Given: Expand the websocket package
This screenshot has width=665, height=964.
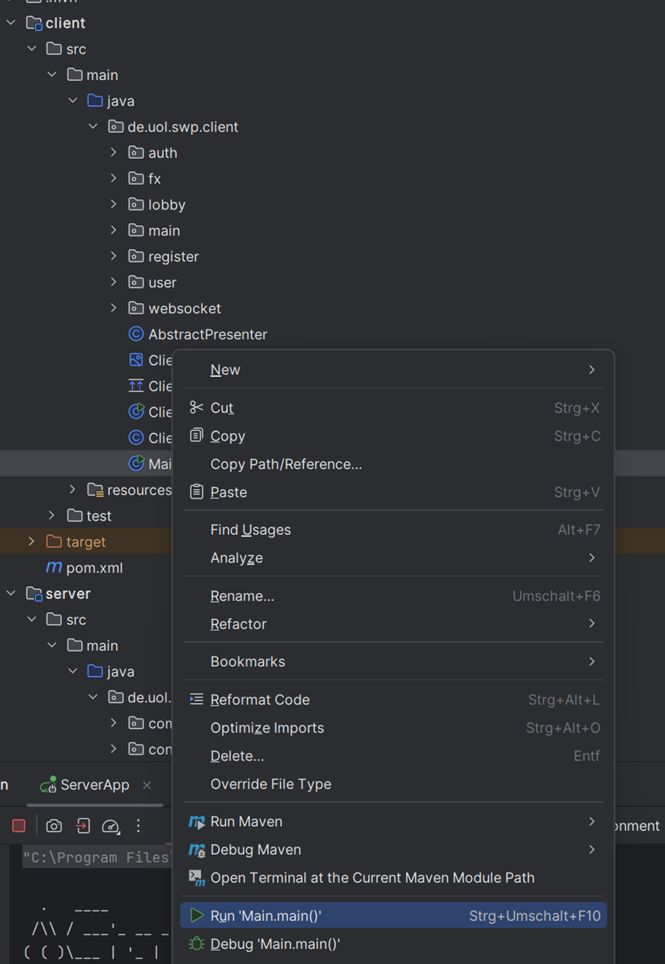Looking at the screenshot, I should tap(113, 308).
